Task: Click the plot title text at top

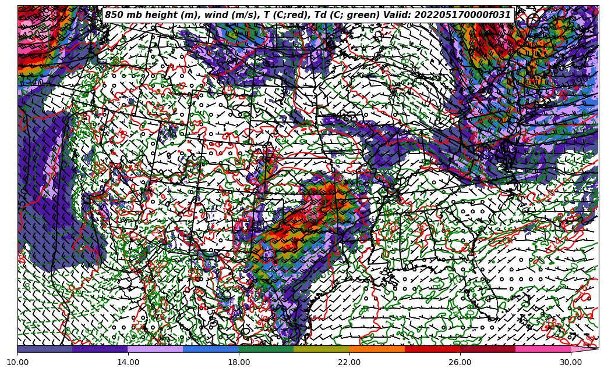Action: [x=308, y=15]
